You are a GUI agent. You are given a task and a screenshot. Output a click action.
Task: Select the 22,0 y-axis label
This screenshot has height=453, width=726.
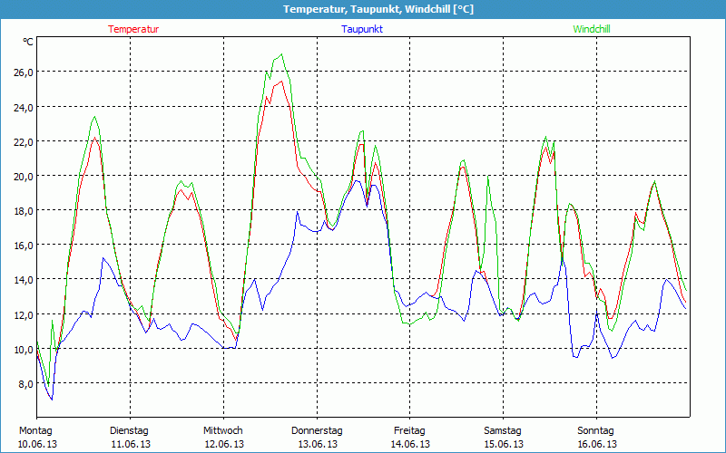[x=22, y=142]
